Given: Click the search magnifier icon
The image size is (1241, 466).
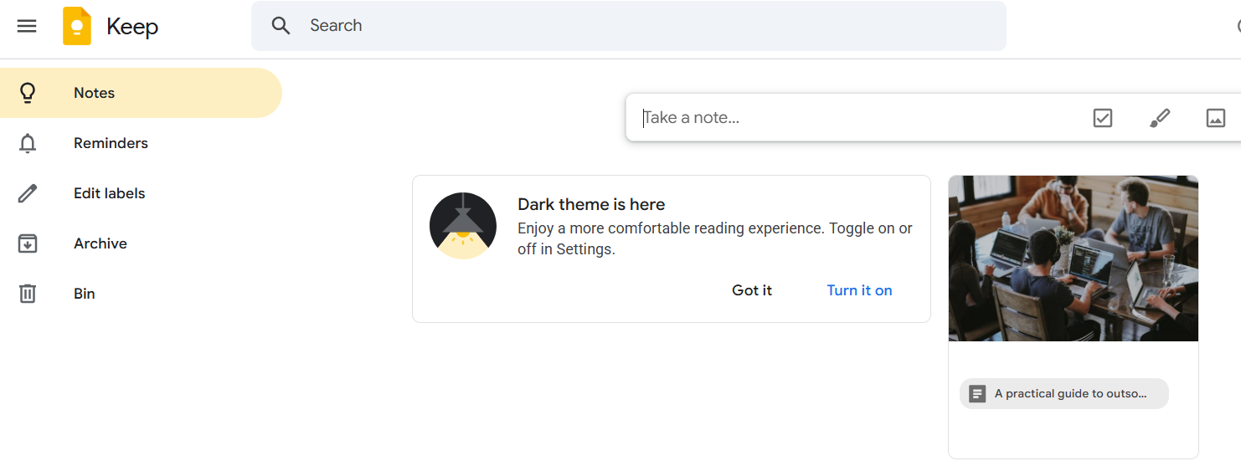Looking at the screenshot, I should click(281, 26).
